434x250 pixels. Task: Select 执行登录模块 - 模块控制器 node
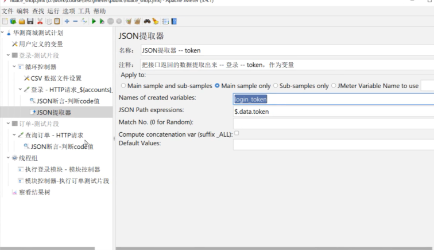point(63,169)
